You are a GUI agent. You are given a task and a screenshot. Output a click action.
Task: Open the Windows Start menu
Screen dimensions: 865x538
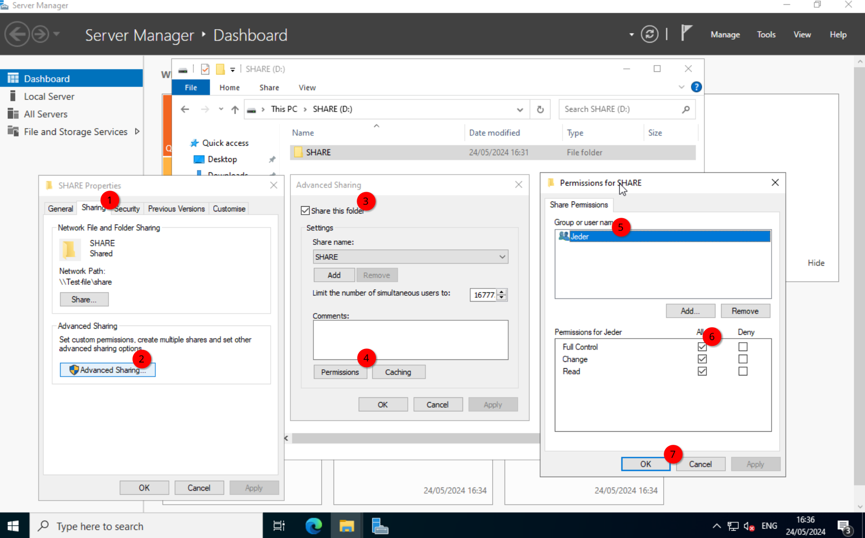14,526
